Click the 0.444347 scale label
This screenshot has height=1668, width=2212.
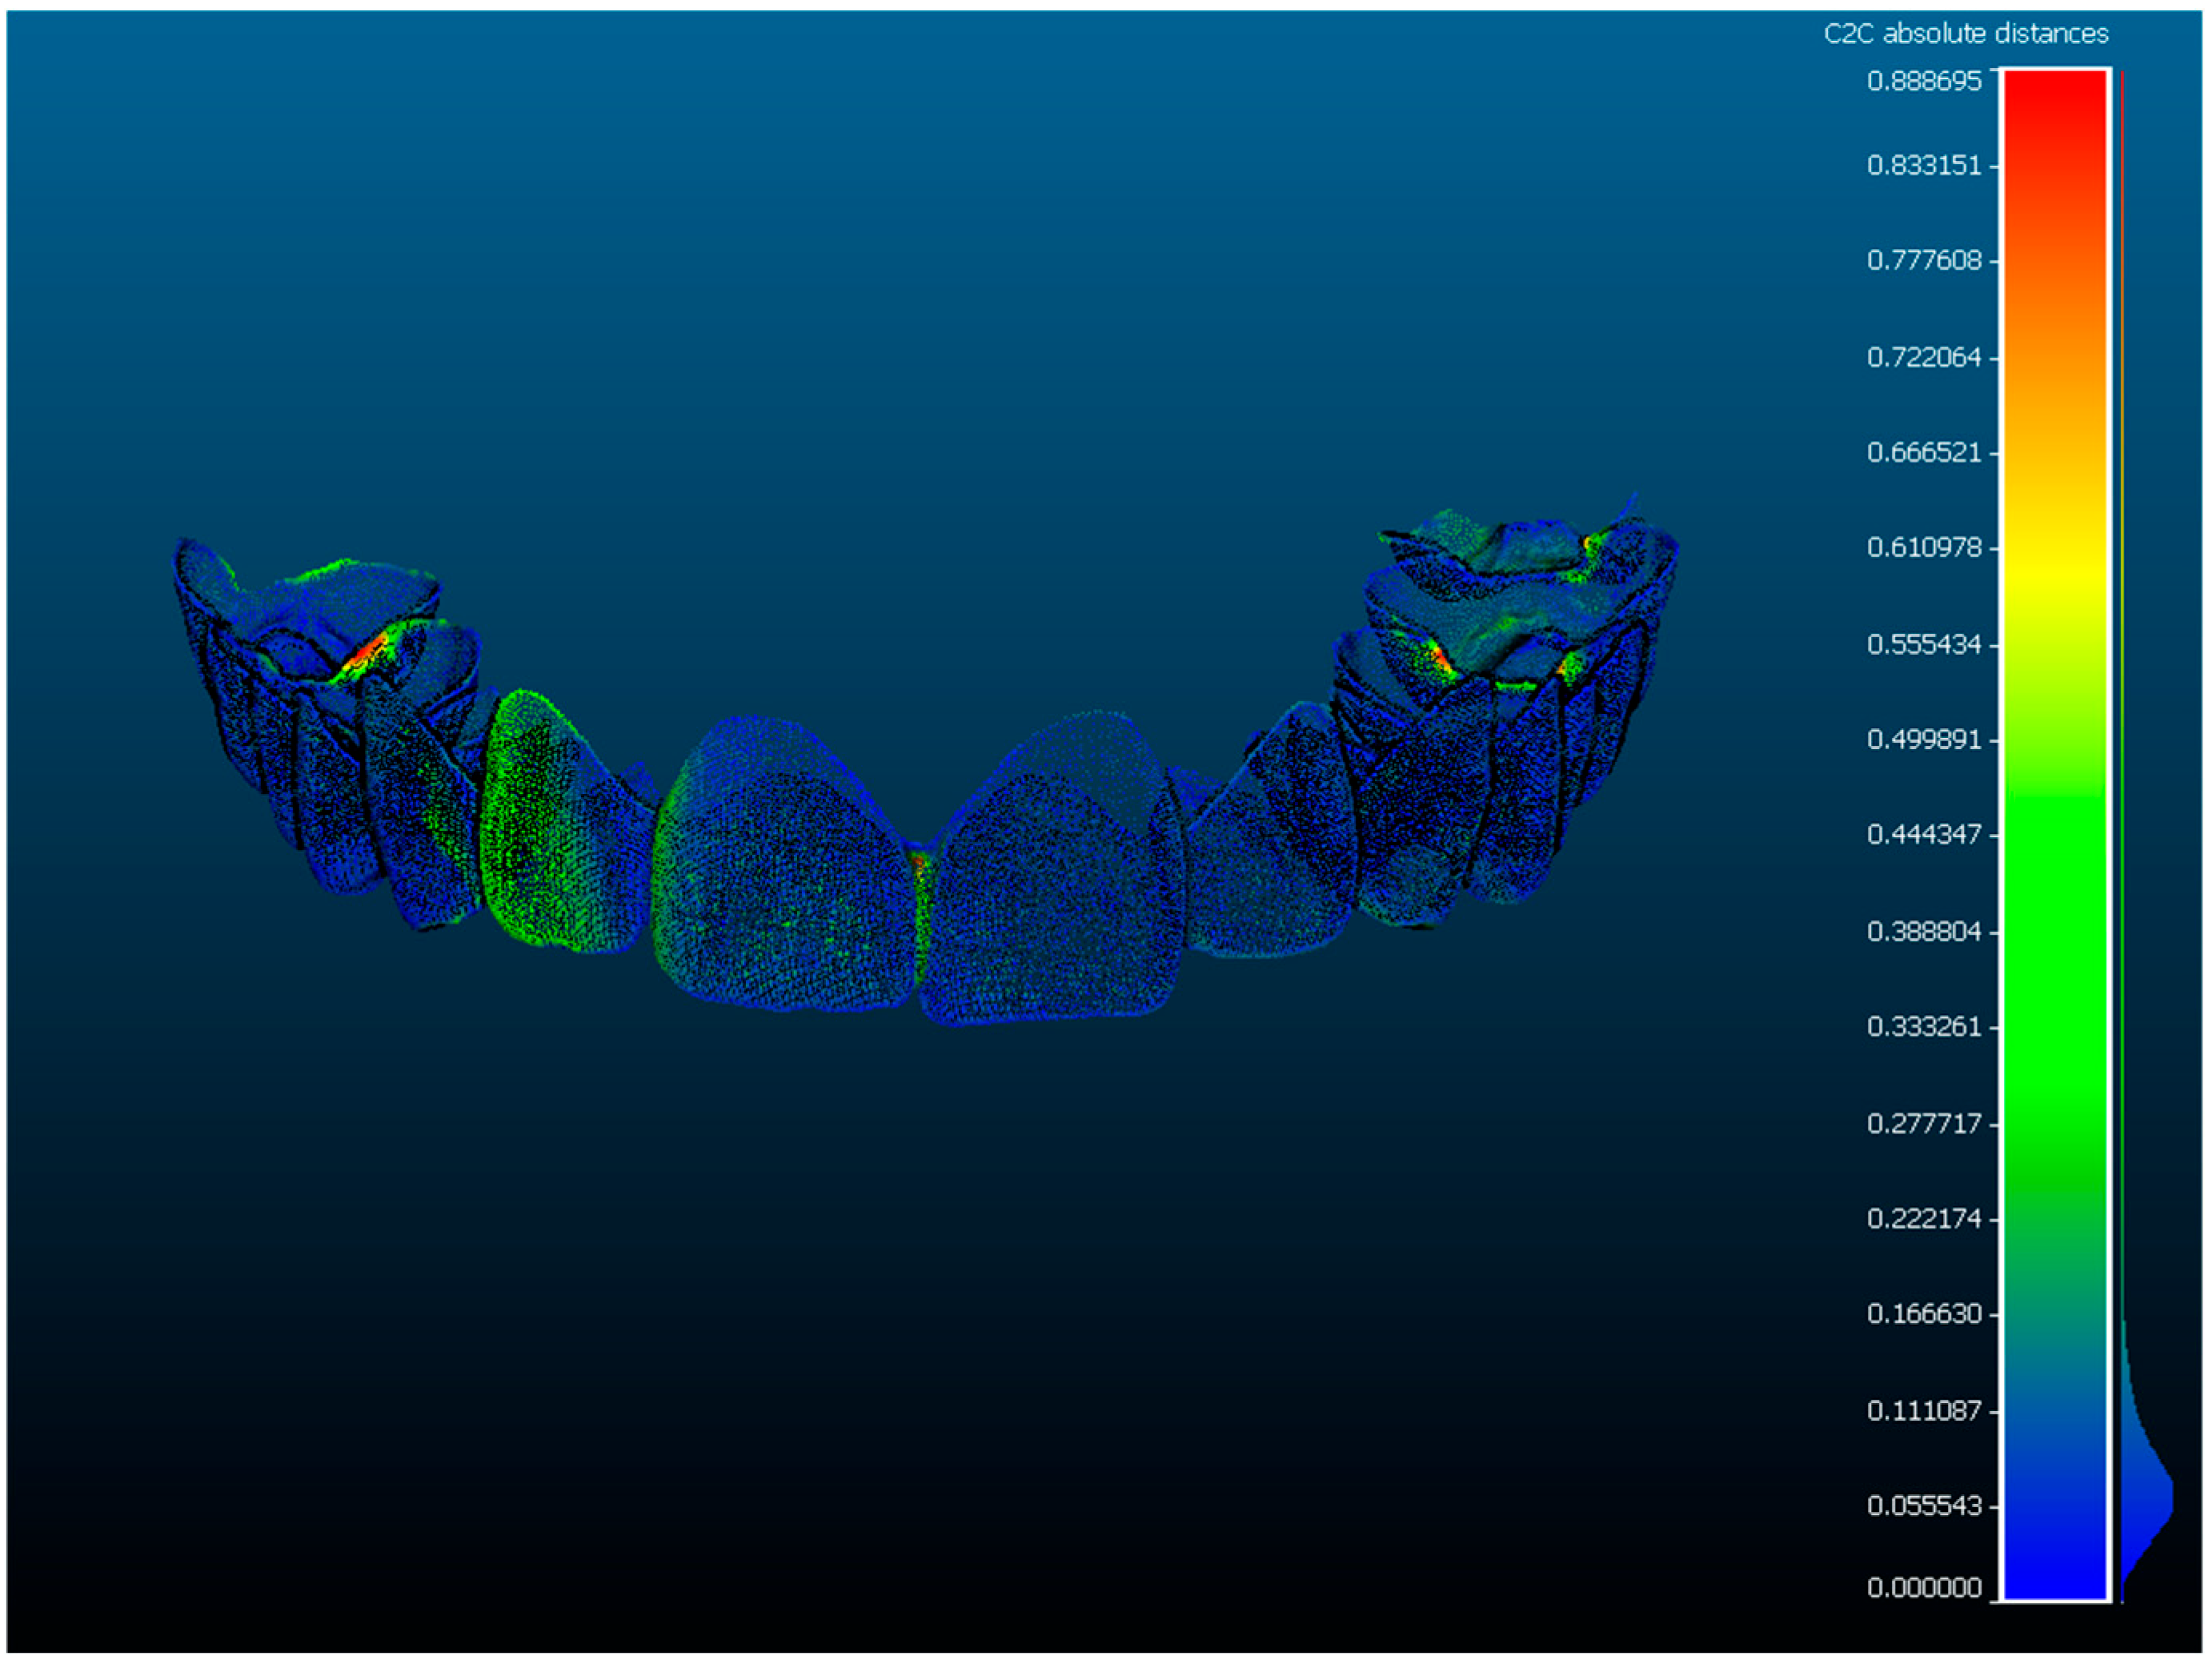pyautogui.click(x=1923, y=834)
